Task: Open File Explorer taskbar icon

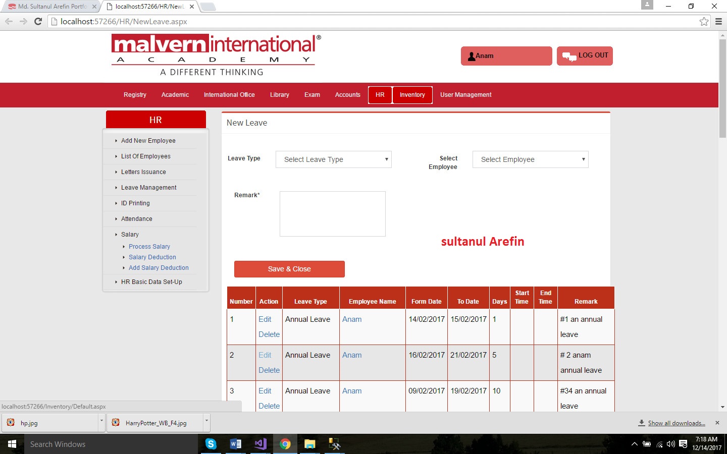Action: (x=309, y=444)
